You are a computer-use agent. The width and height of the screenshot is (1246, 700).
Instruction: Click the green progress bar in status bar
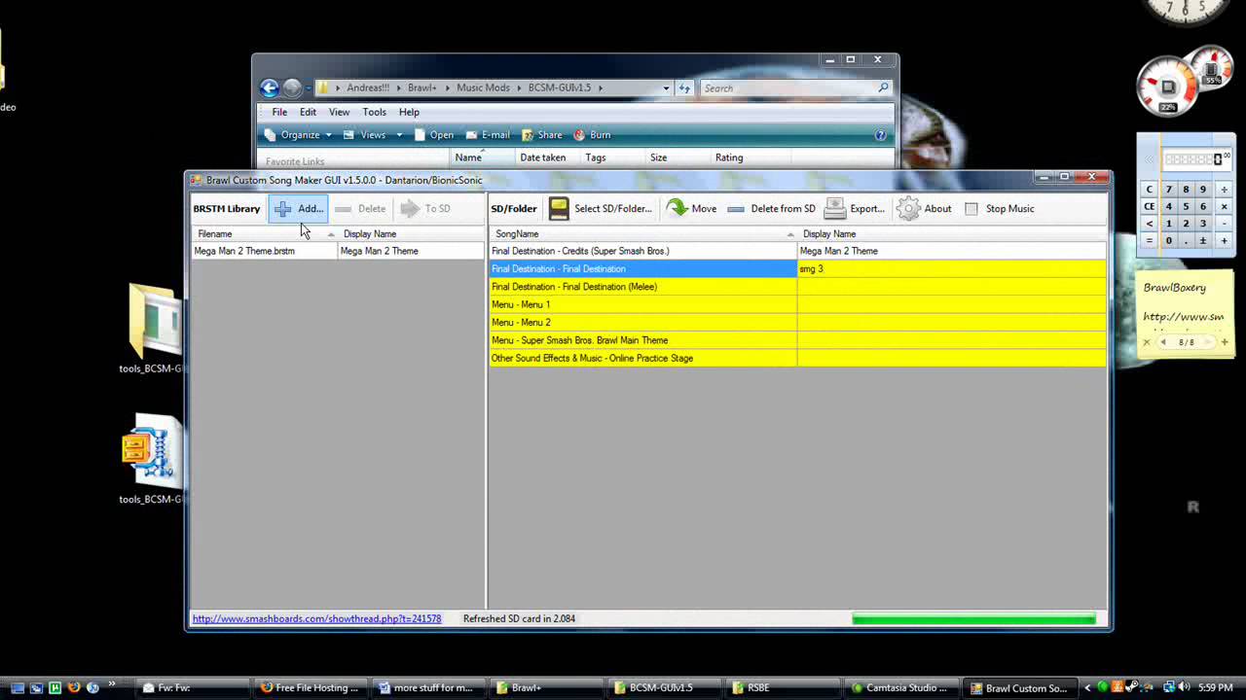click(x=973, y=618)
